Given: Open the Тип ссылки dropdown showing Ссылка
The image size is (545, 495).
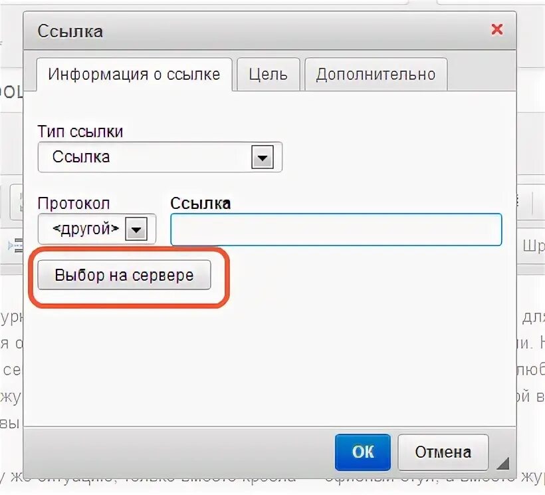Looking at the screenshot, I should 160,157.
